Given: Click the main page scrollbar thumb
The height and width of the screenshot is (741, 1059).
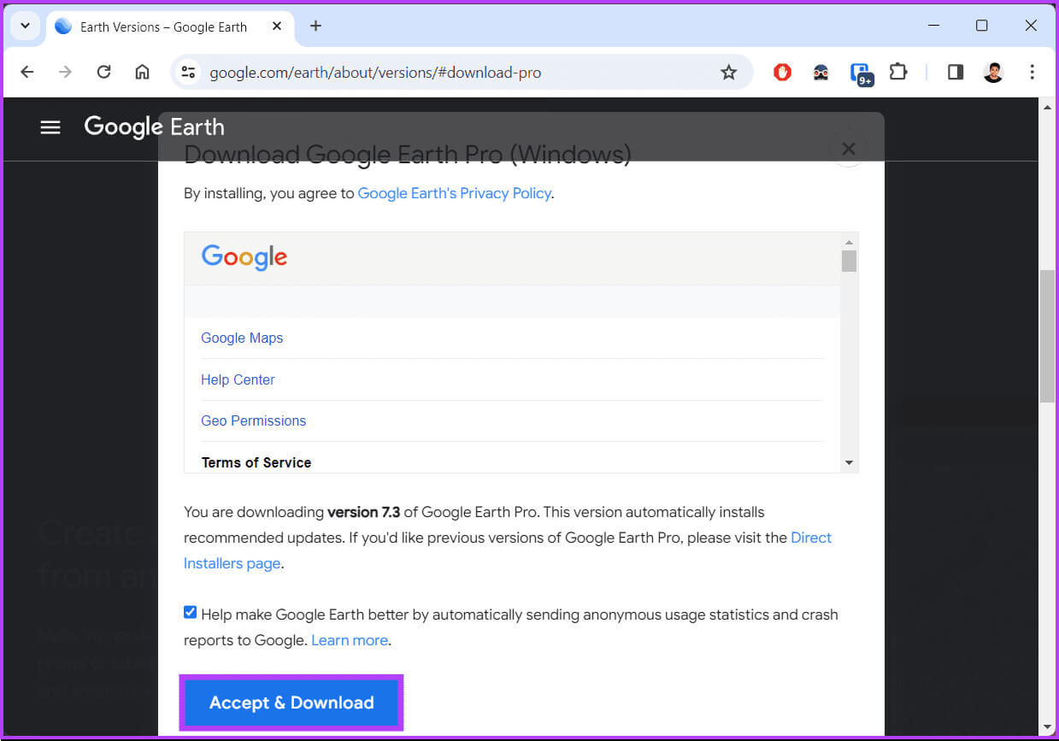Looking at the screenshot, I should pyautogui.click(x=1047, y=336).
